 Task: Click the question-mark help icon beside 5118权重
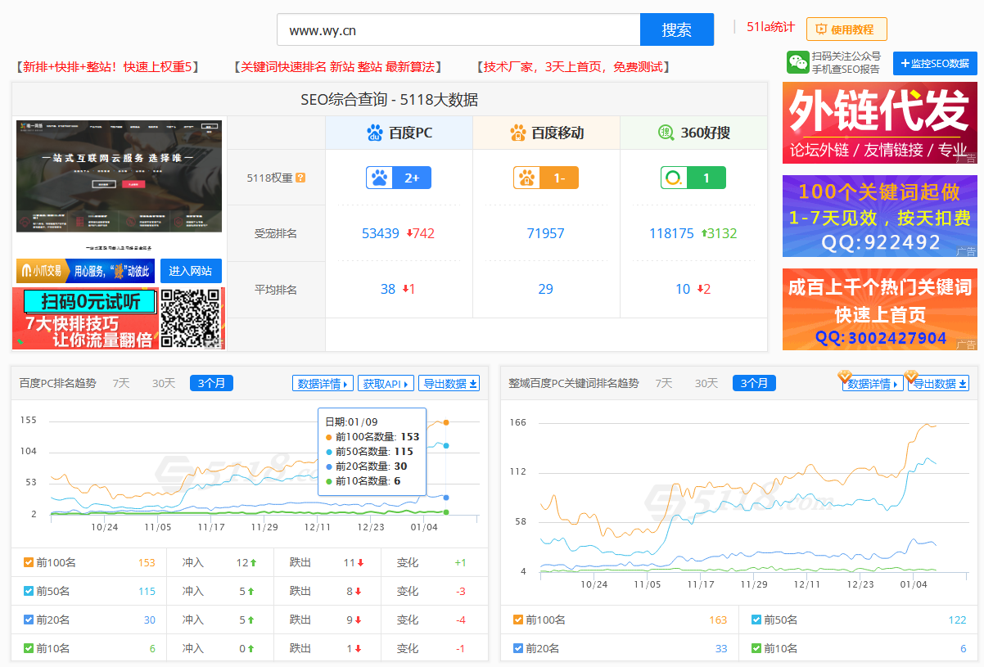pos(300,178)
